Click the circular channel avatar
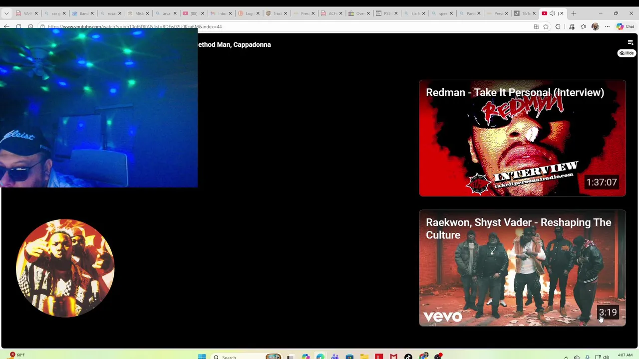Image resolution: width=639 pixels, height=359 pixels. click(x=65, y=268)
